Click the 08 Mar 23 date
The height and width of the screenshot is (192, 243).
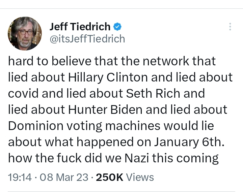(x=64, y=177)
